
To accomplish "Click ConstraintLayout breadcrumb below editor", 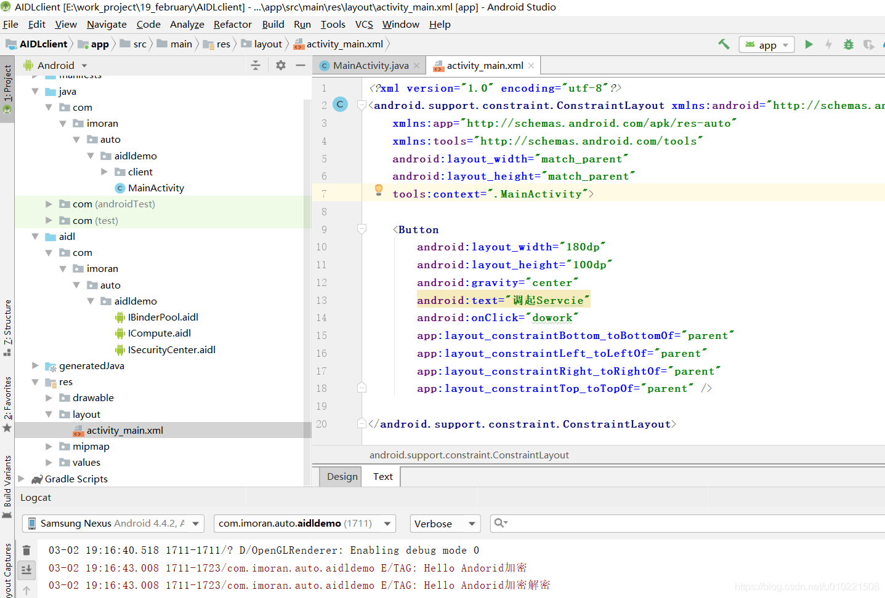I will coord(469,455).
